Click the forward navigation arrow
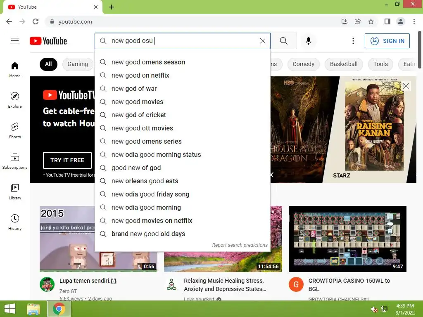Screen dimensions: 423x317 click(22, 21)
